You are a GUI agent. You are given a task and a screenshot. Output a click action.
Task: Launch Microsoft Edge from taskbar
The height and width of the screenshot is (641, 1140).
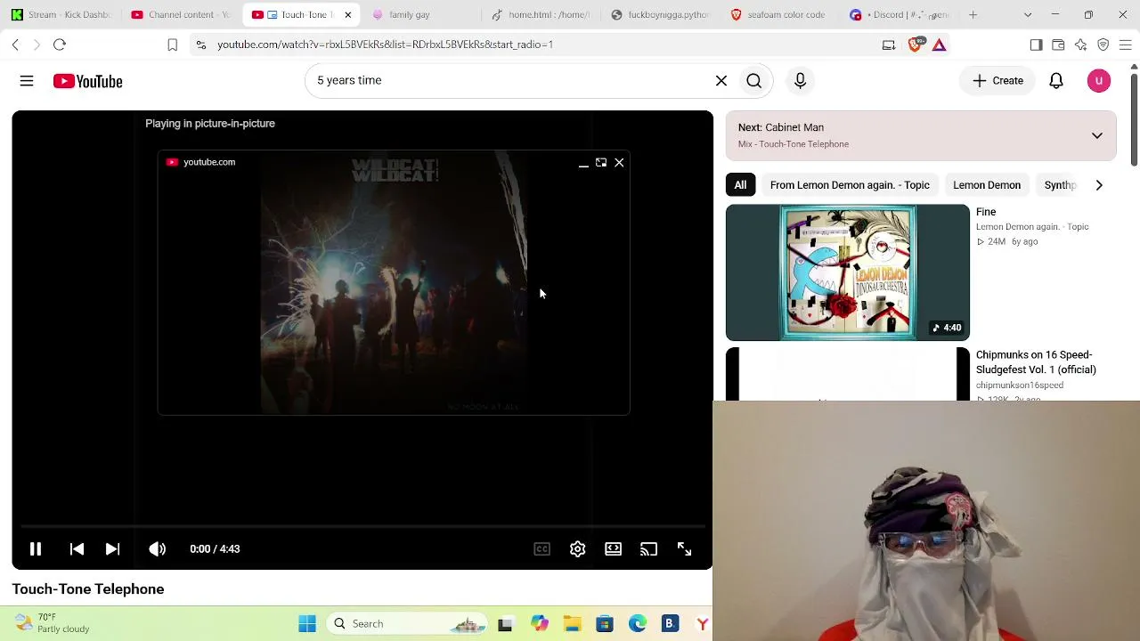coord(638,624)
